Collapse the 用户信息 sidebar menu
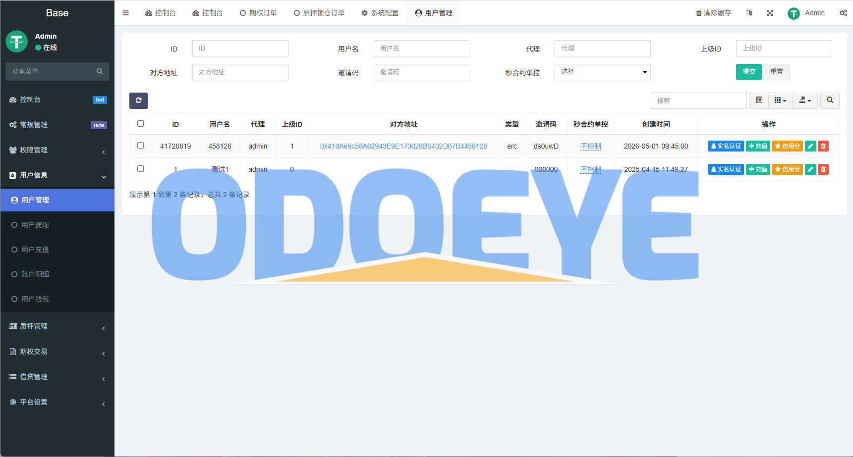This screenshot has height=457, width=853. tap(57, 175)
